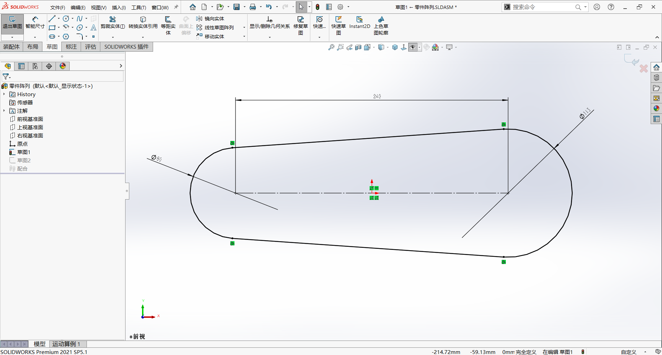Click the Exit Sketch (退出草图) icon
The height and width of the screenshot is (355, 662).
pyautogui.click(x=12, y=23)
